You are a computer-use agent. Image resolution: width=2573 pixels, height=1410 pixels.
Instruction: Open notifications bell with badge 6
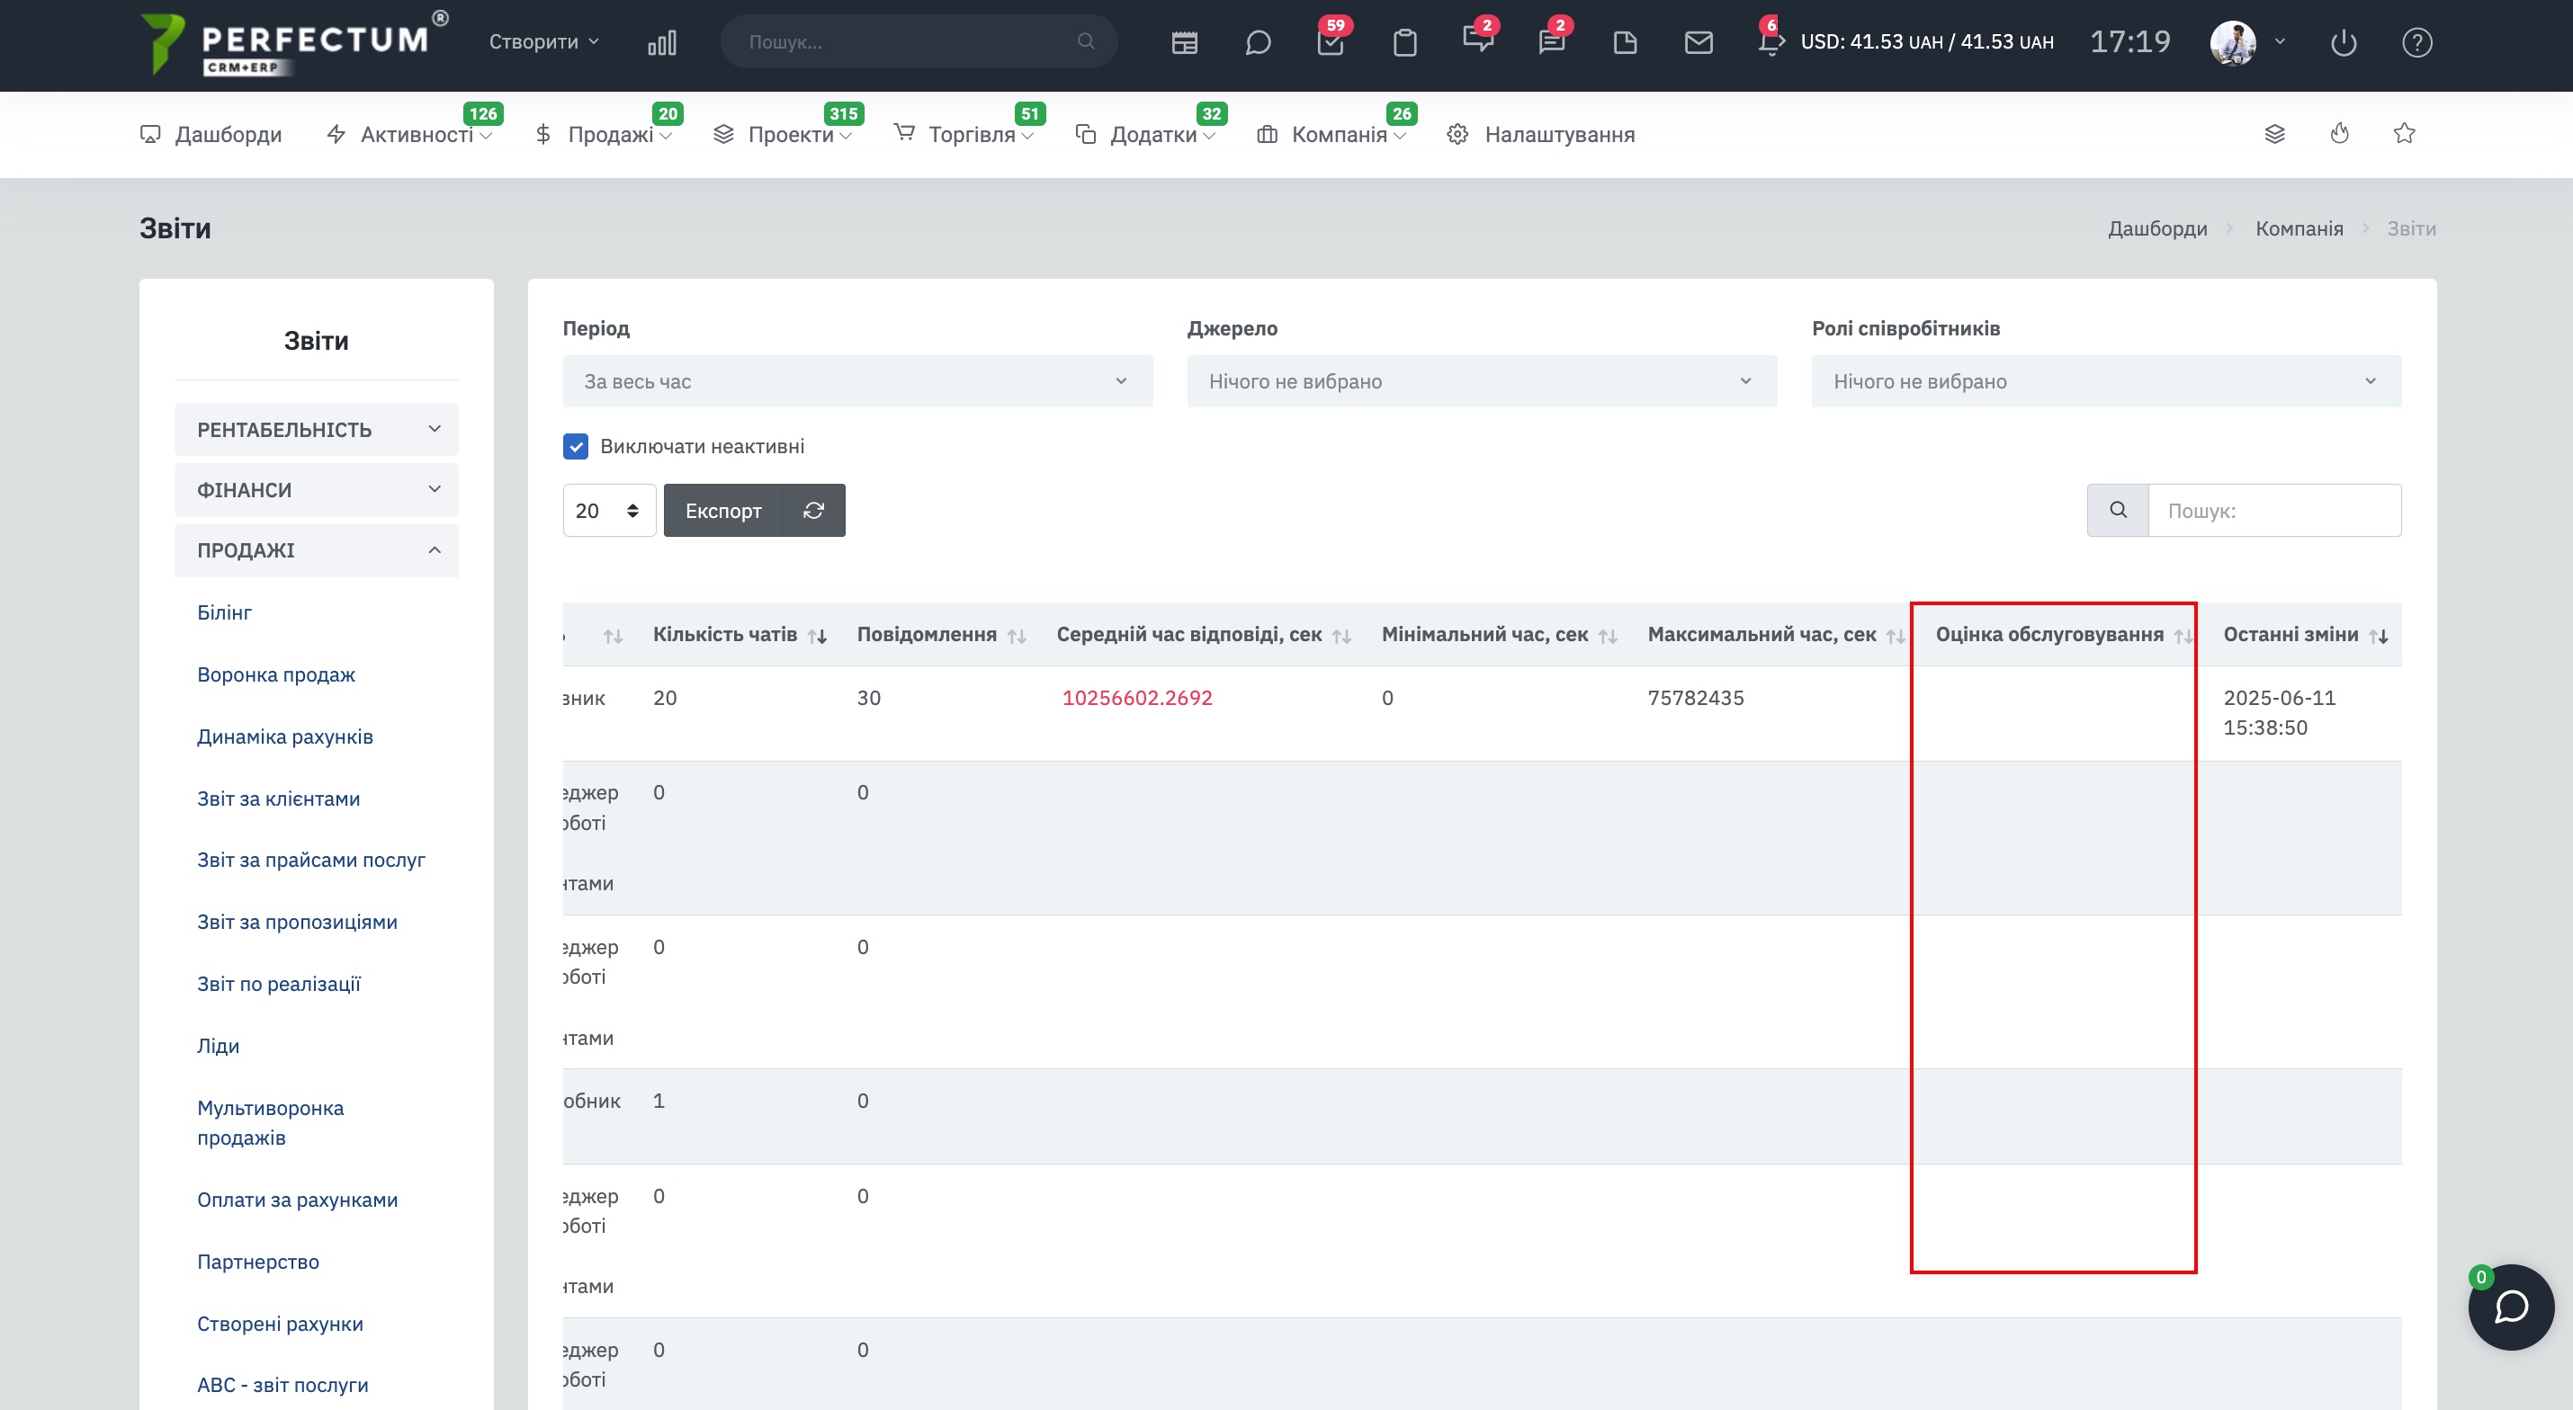(x=1770, y=42)
